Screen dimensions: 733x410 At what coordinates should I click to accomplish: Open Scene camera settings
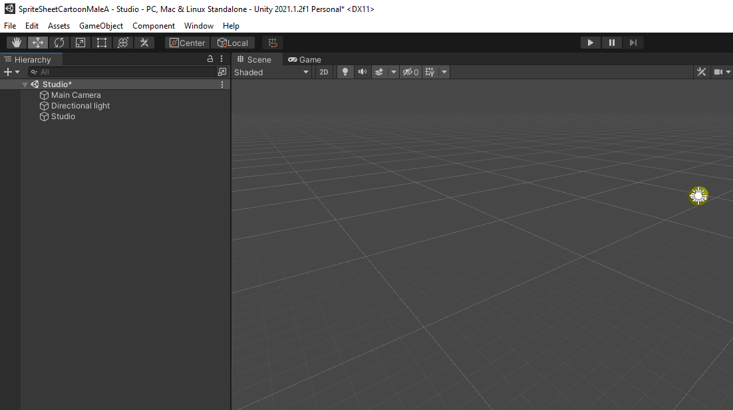click(718, 72)
